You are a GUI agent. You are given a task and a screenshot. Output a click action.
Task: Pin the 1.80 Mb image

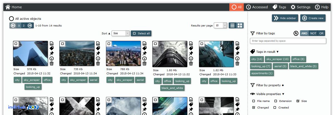[191, 53]
